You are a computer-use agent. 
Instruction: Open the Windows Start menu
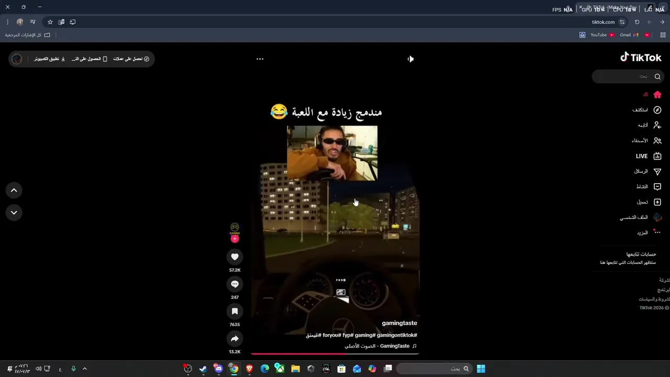point(481,369)
